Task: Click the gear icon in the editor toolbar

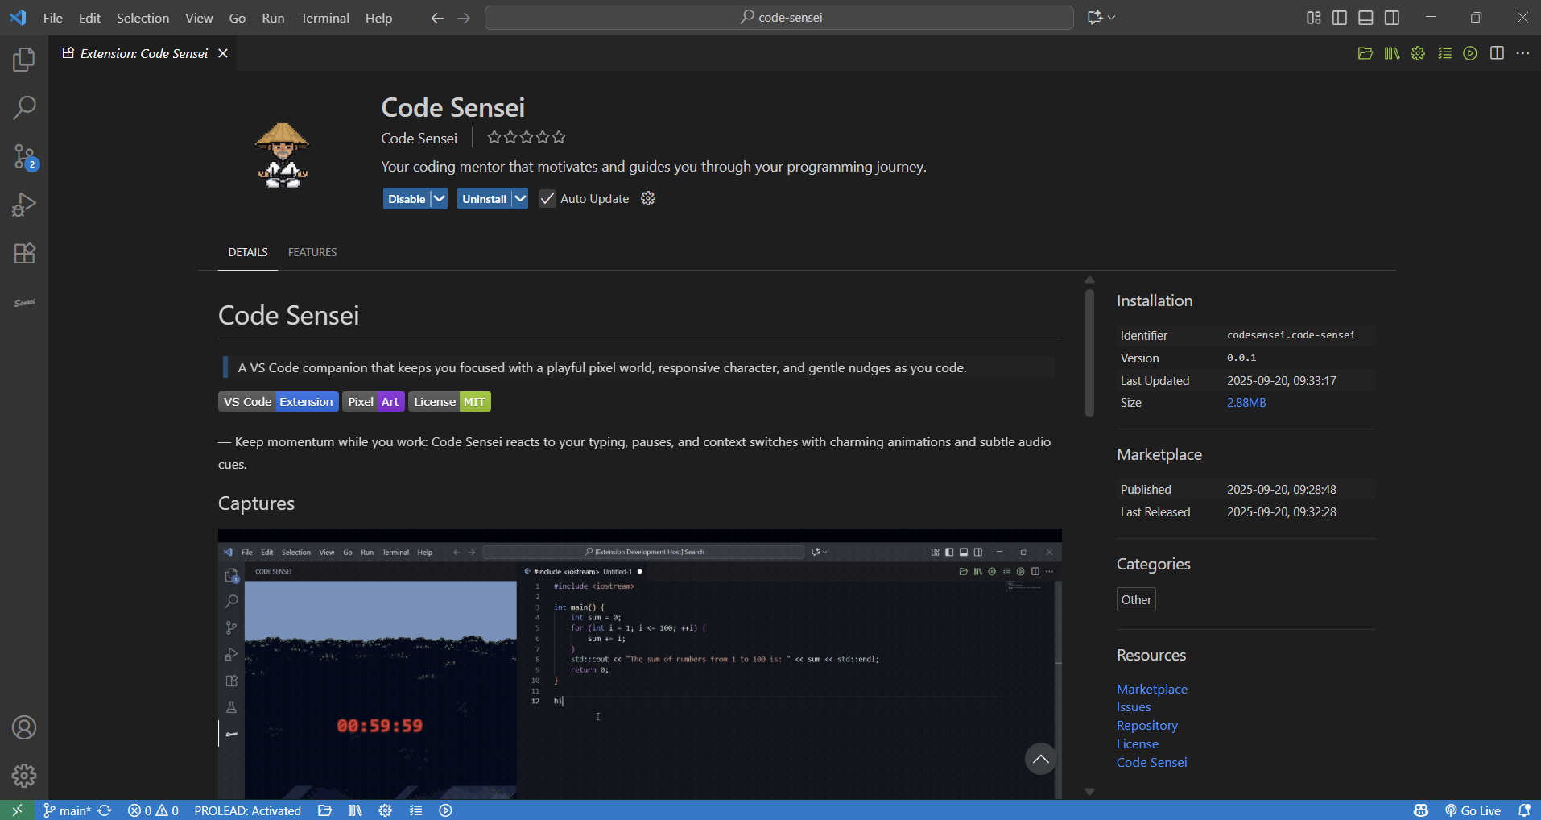Action: point(1418,53)
